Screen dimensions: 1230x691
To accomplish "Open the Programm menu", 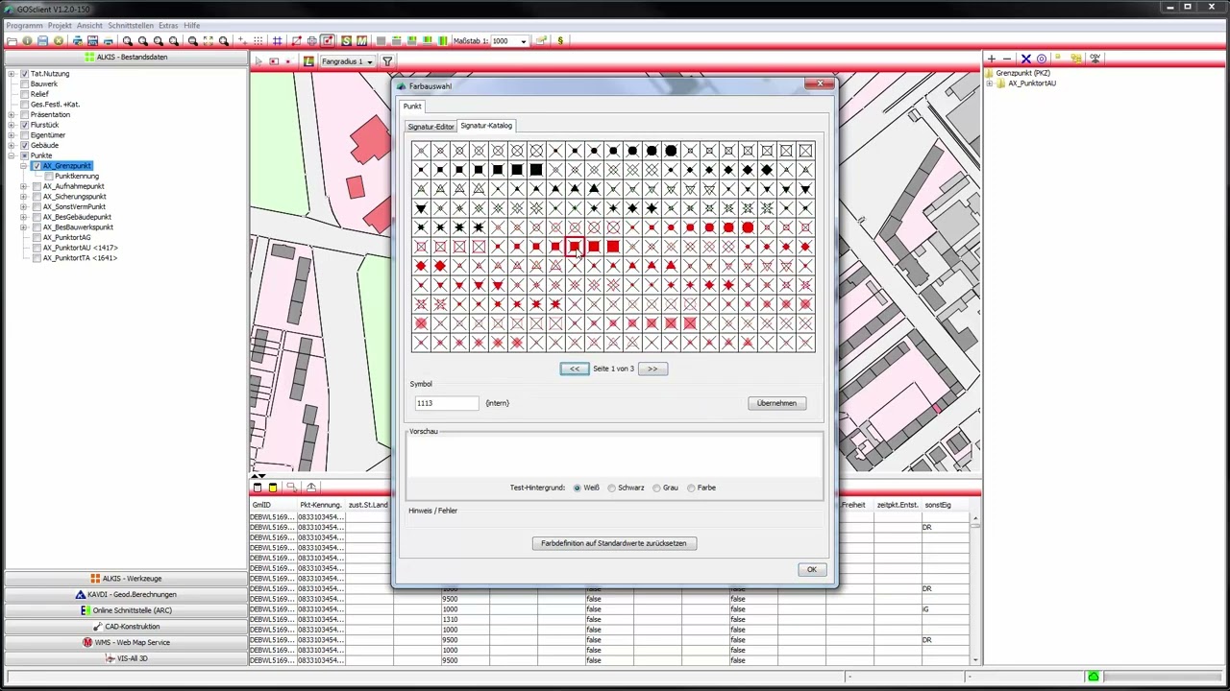I will click(x=24, y=25).
